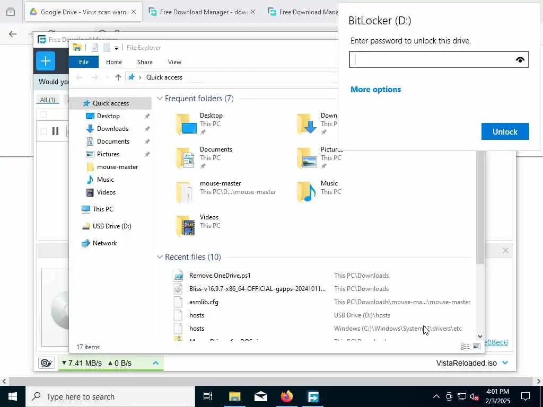543x407 pixels.
Task: Click the Quick access star in address bar
Action: click(x=132, y=77)
